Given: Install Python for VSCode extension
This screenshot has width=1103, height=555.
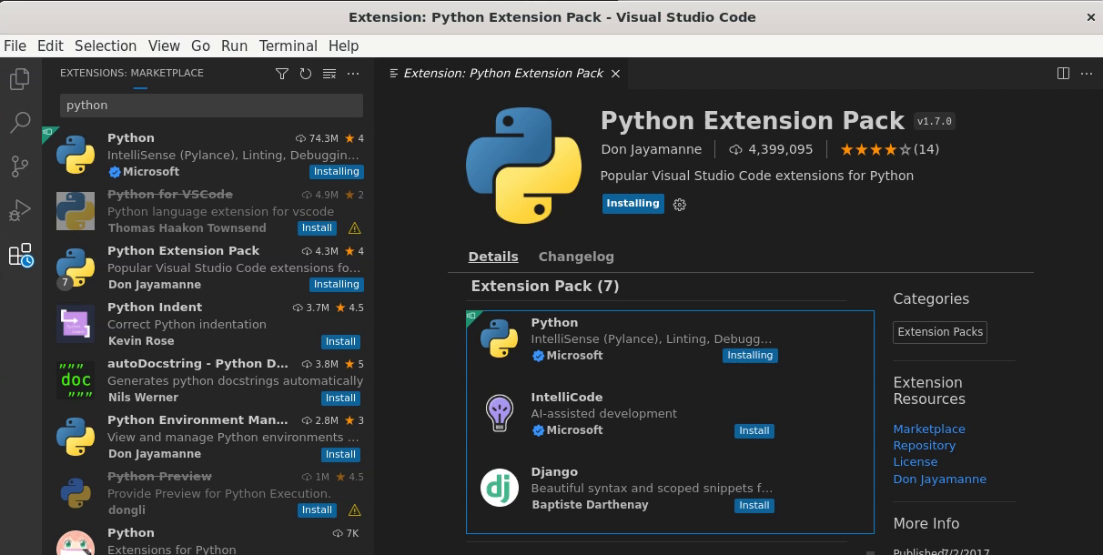Looking at the screenshot, I should pos(317,228).
